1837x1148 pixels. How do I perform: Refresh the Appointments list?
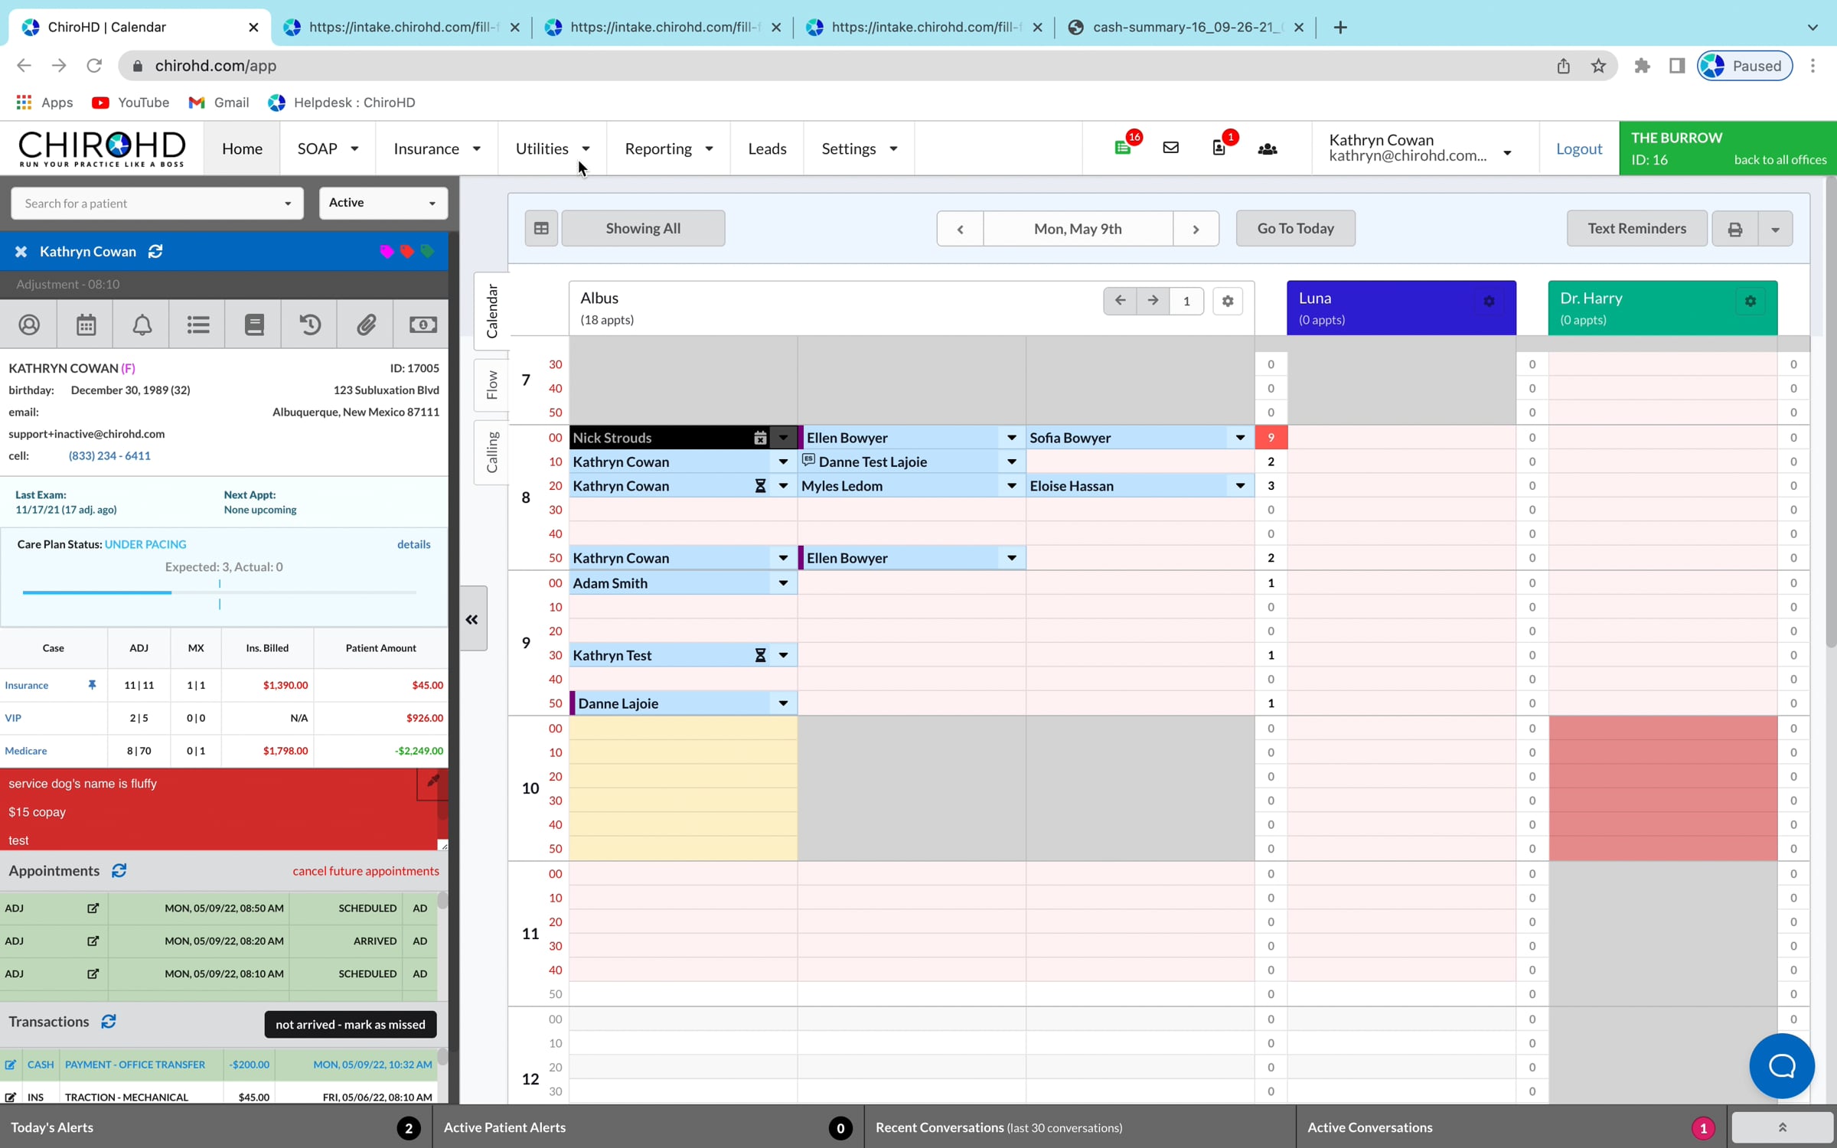click(119, 871)
